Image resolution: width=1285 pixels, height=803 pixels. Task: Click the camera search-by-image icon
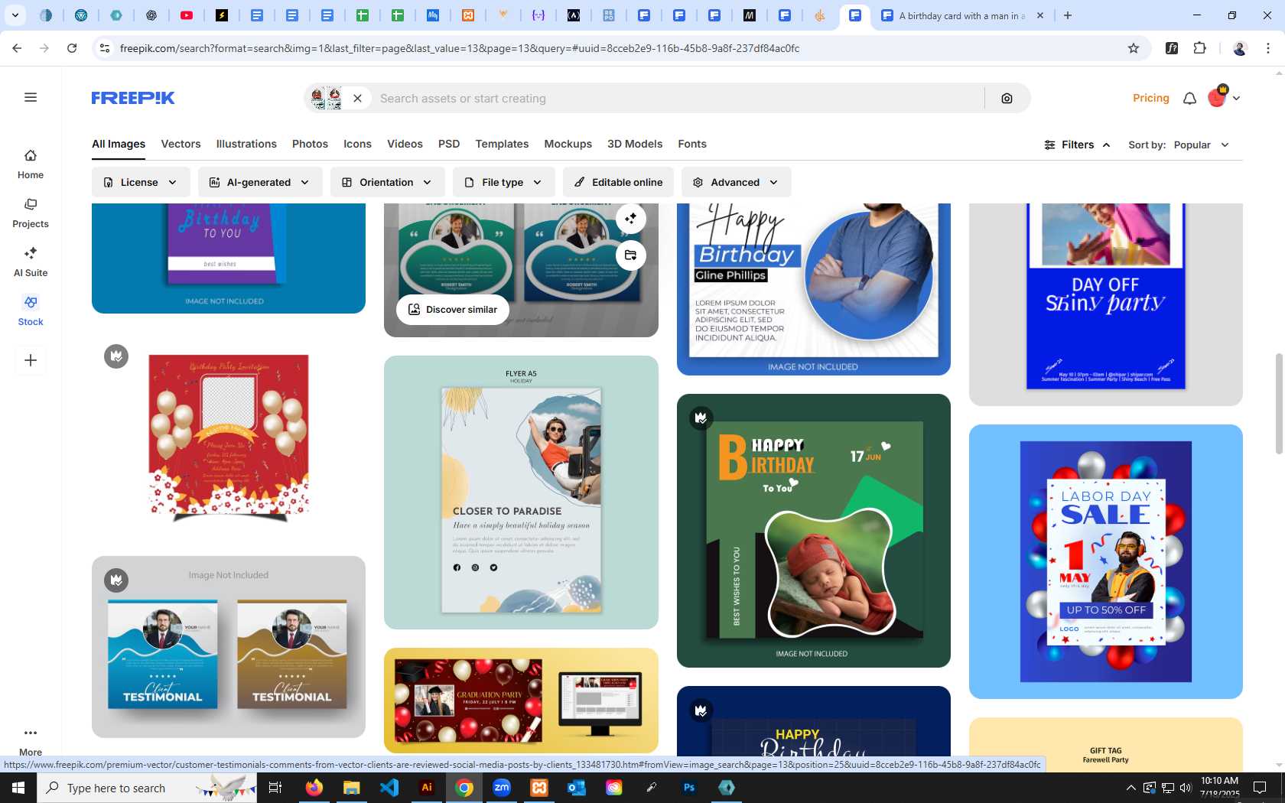point(1007,98)
